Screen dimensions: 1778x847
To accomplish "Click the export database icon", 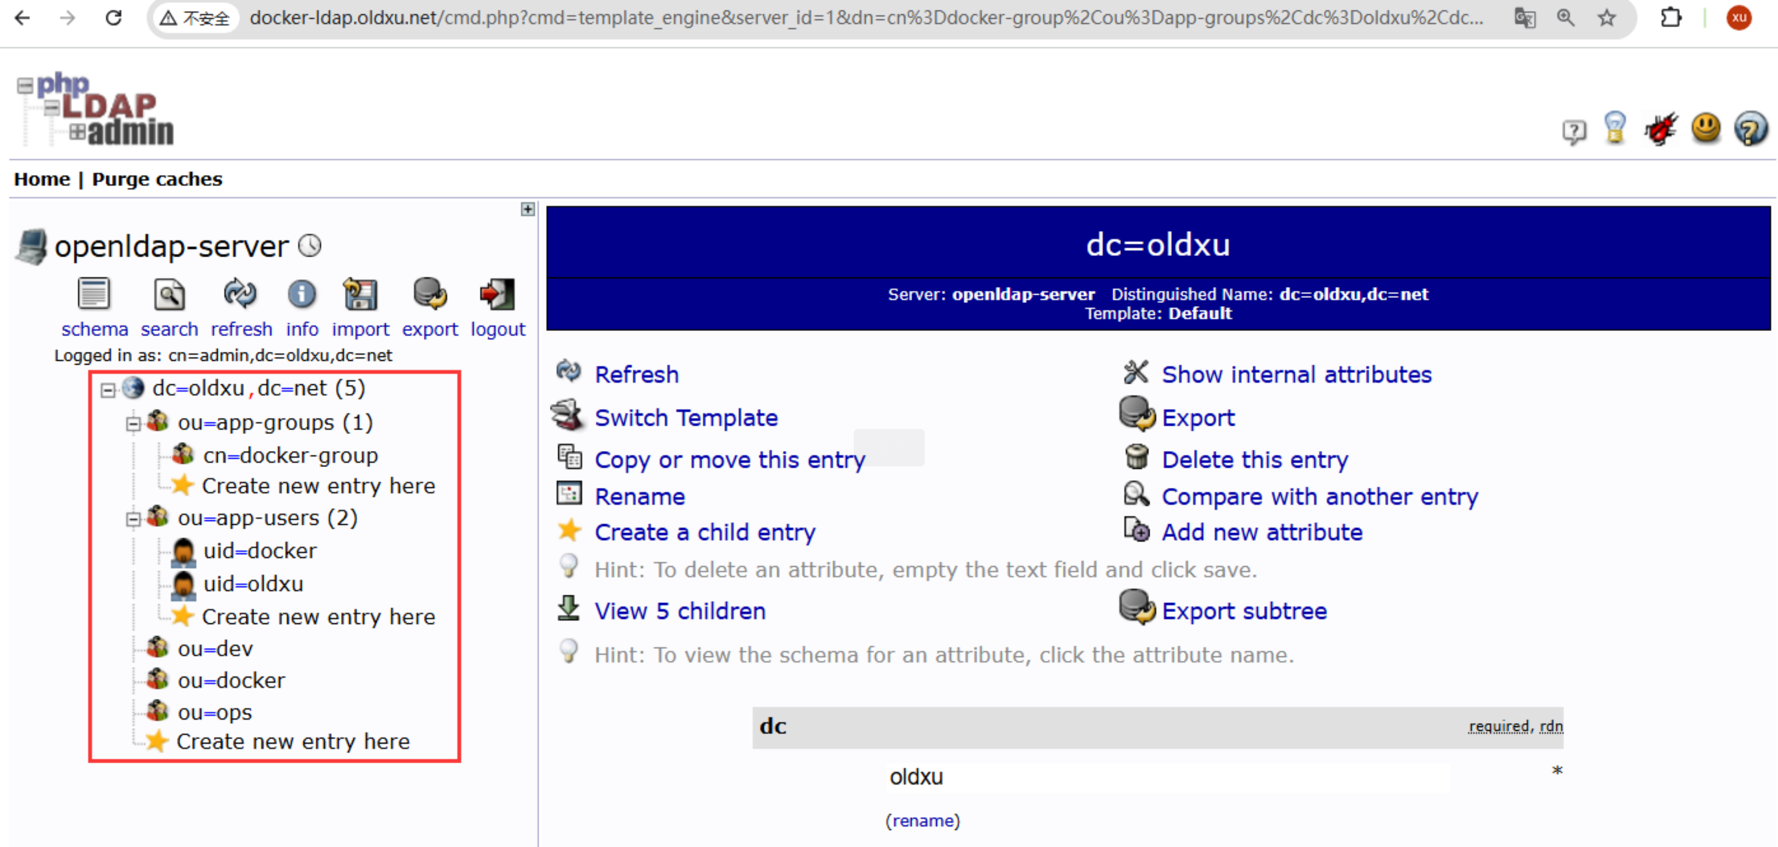I will pos(429,295).
